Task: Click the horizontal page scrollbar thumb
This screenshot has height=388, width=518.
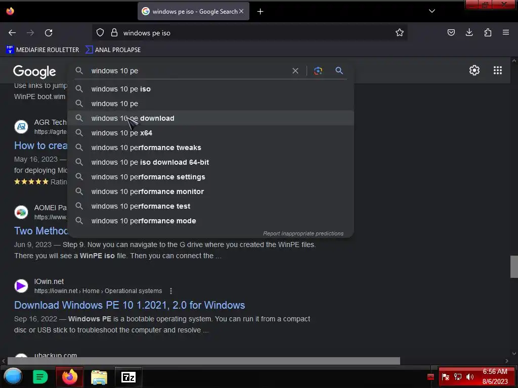Action: point(204,361)
